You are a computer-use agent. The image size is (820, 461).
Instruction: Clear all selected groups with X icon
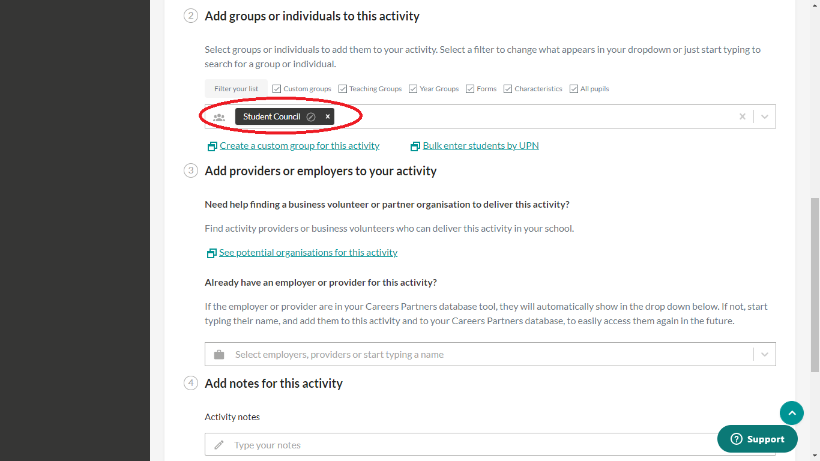(743, 117)
